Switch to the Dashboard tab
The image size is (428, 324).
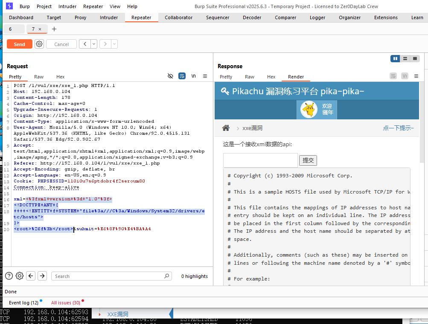[21, 17]
